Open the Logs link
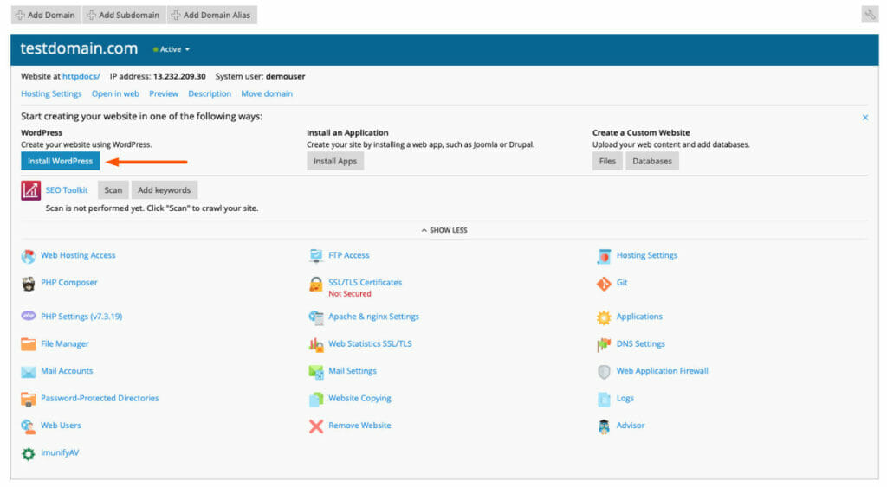The height and width of the screenshot is (487, 887). coord(625,398)
